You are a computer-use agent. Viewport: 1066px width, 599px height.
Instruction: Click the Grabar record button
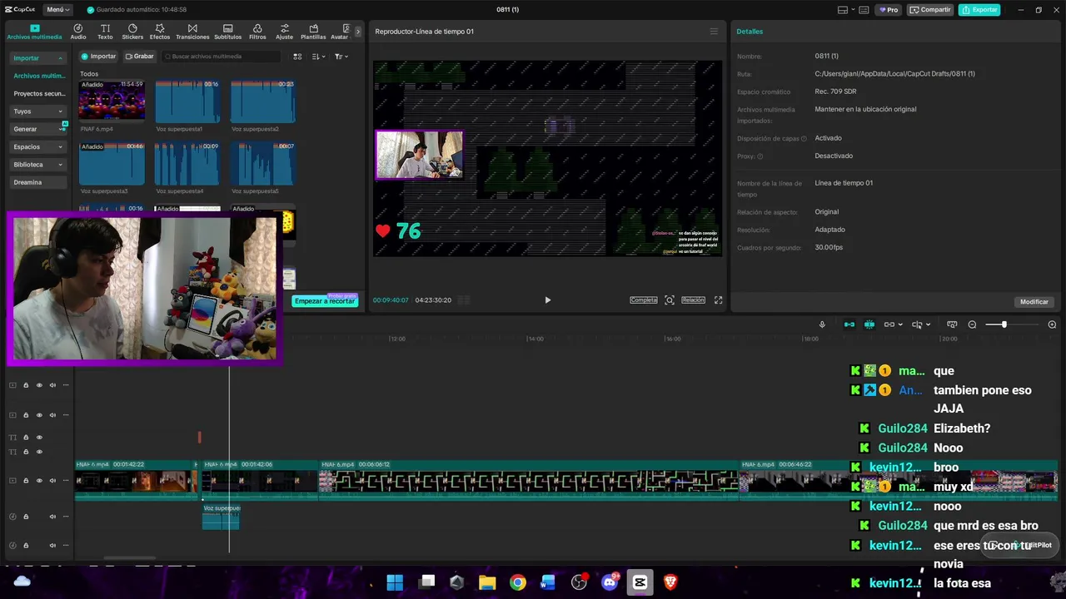140,57
